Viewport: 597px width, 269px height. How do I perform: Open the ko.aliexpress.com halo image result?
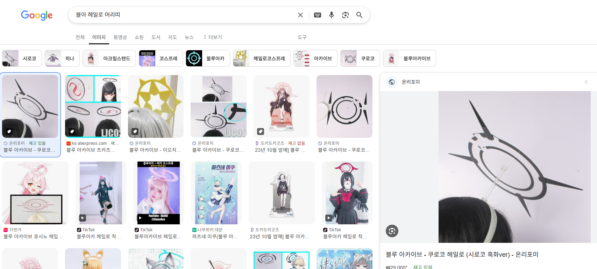click(x=93, y=106)
